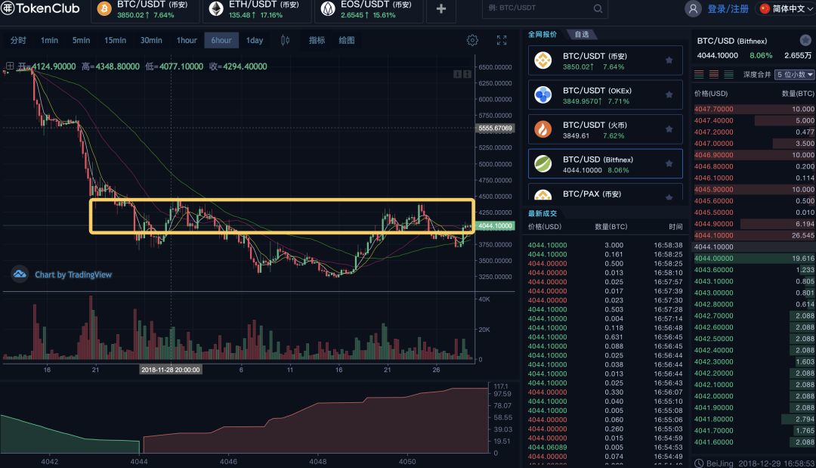This screenshot has width=816, height=468.
Task: Click the TradingView cloud logo icon
Action: click(20, 274)
